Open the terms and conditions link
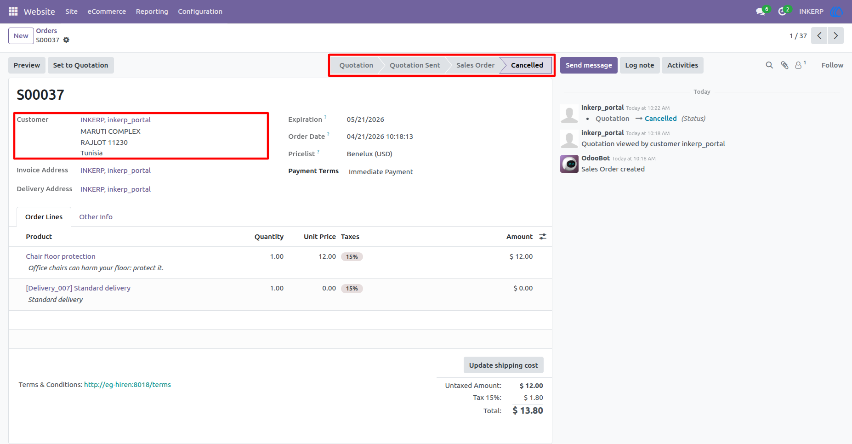This screenshot has width=852, height=444. pos(127,385)
